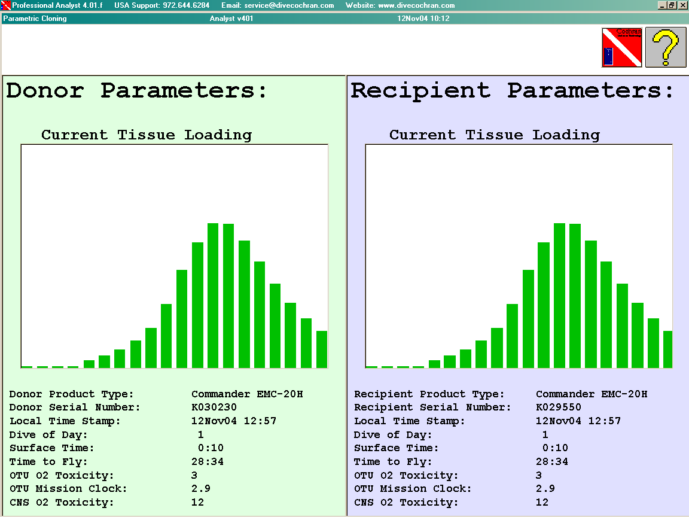Click Donor Product Type label
The height and width of the screenshot is (517, 689).
point(71,394)
